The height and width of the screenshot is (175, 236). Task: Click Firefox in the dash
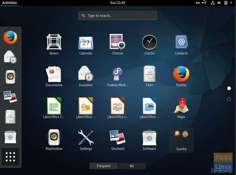point(10,38)
